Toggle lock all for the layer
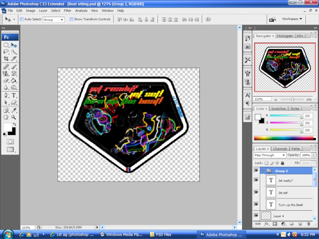 click(282, 163)
